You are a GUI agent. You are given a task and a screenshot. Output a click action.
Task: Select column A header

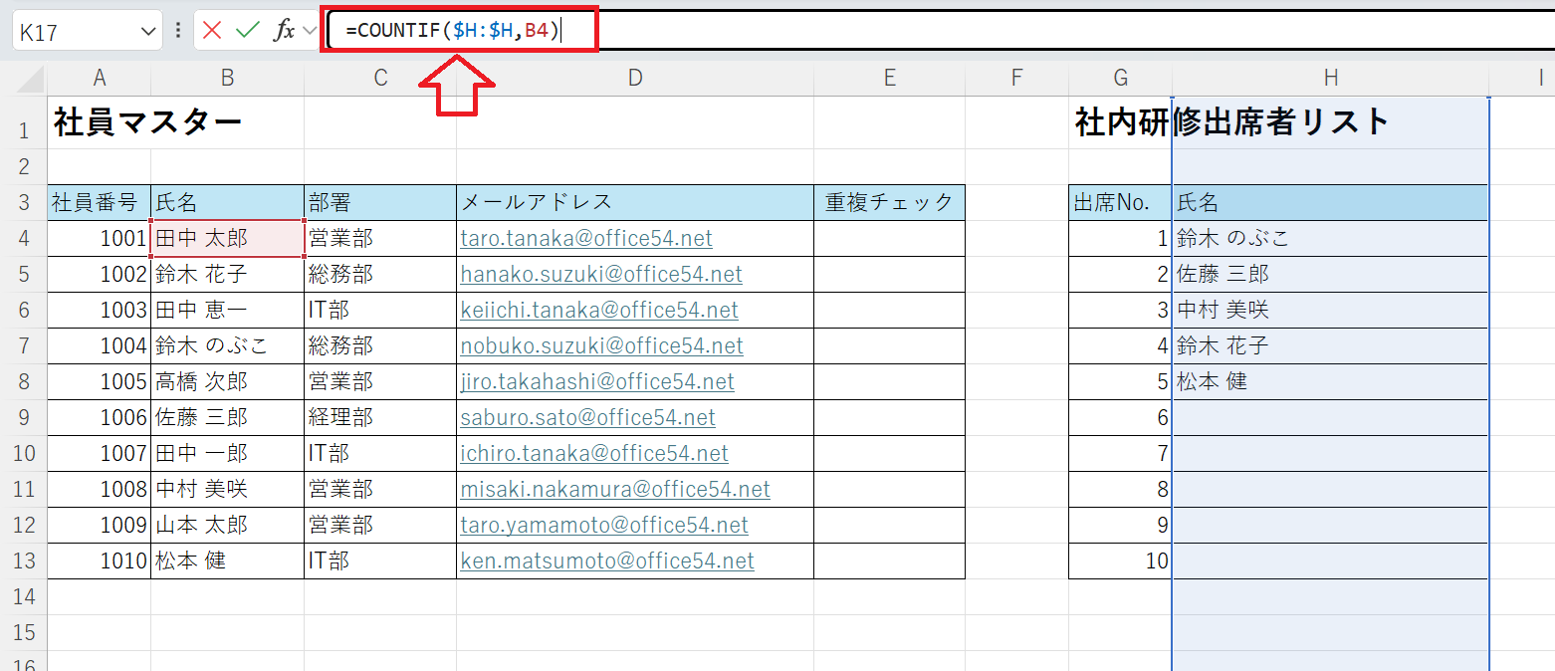pos(100,78)
